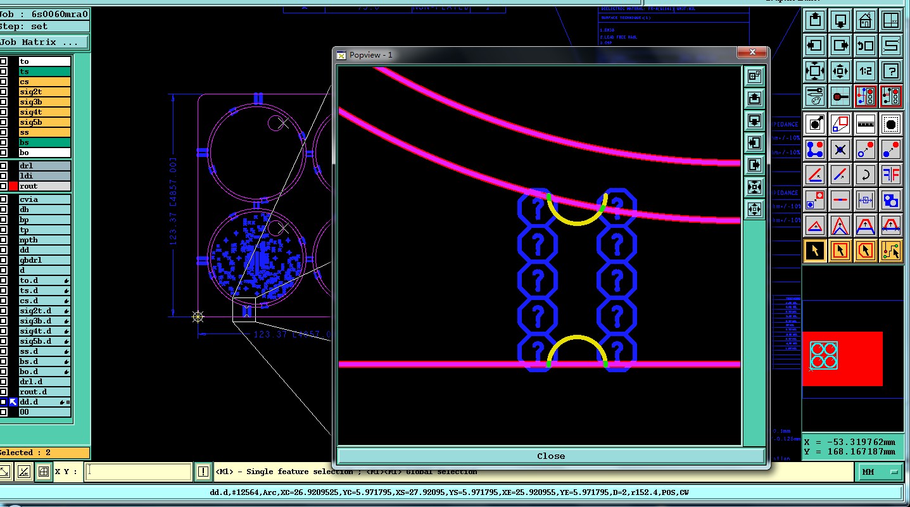Click the exclamation mark button
Viewport: 910px width, 507px height.
[203, 472]
